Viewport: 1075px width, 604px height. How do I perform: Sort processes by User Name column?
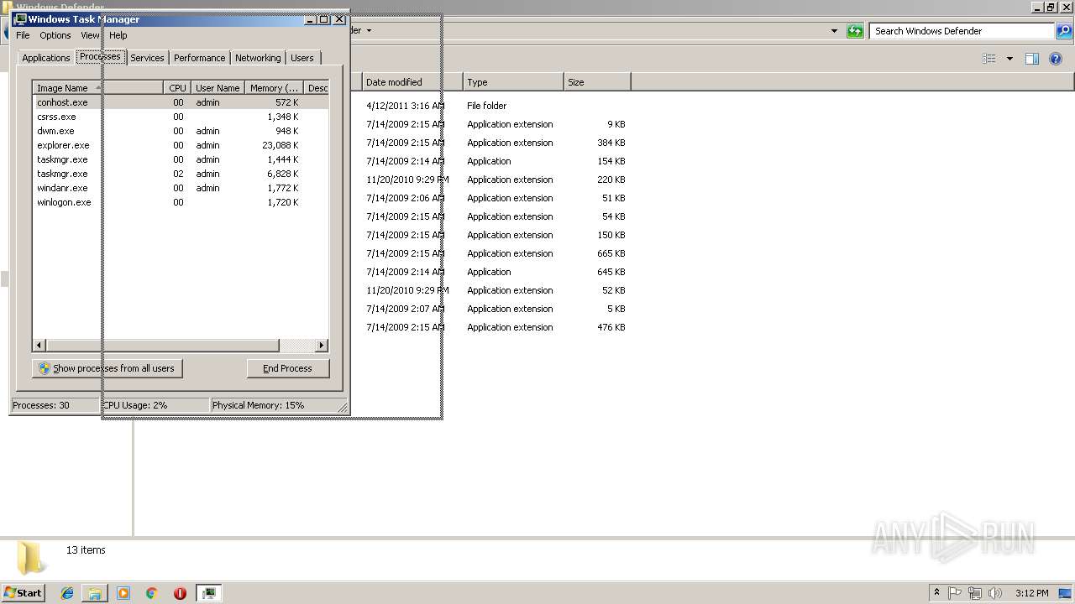218,88
